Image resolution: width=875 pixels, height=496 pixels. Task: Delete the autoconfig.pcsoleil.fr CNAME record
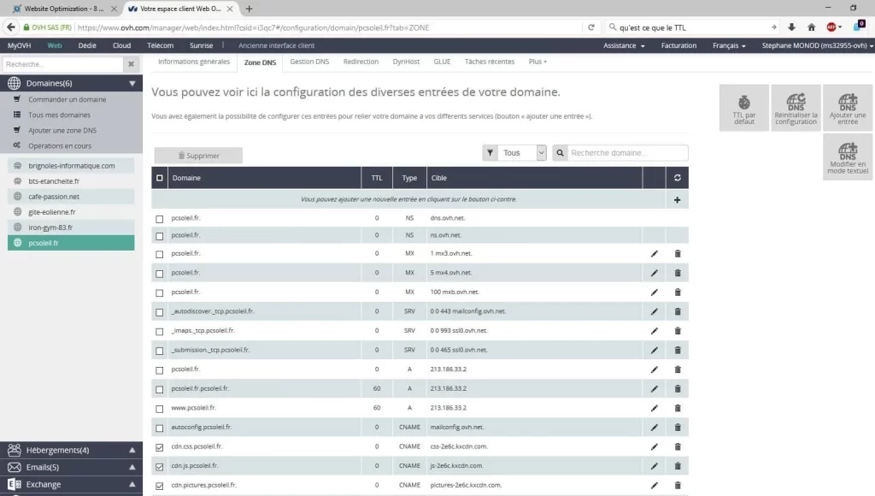678,428
